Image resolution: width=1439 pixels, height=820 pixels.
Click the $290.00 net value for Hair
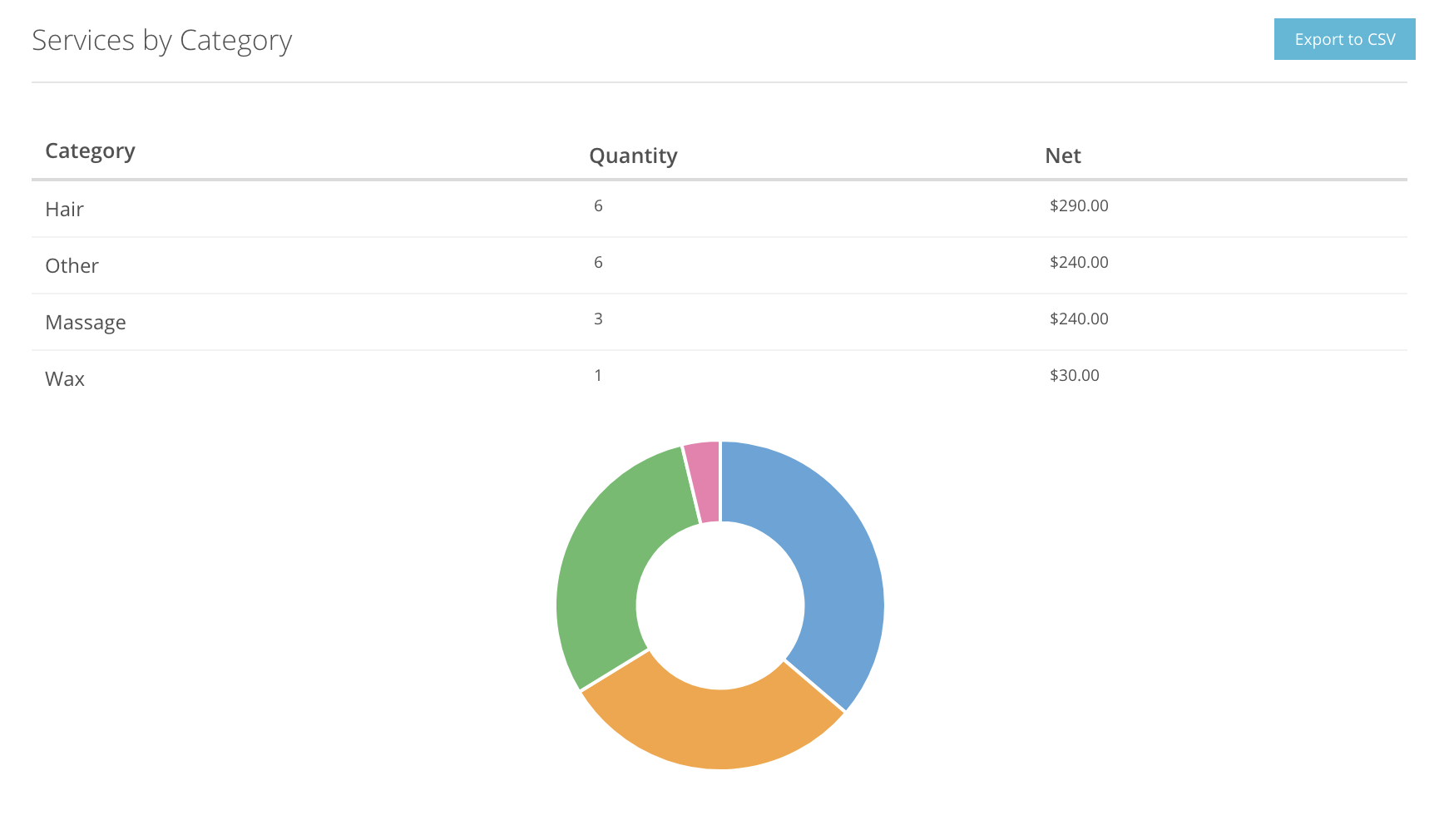point(1079,205)
